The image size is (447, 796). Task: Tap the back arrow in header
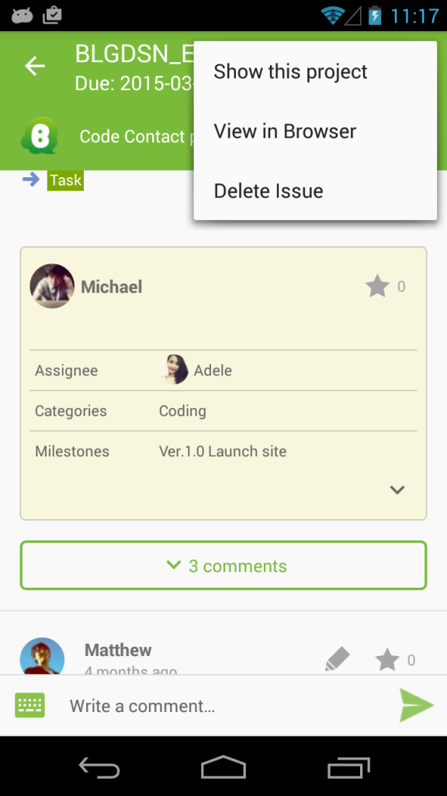point(35,66)
